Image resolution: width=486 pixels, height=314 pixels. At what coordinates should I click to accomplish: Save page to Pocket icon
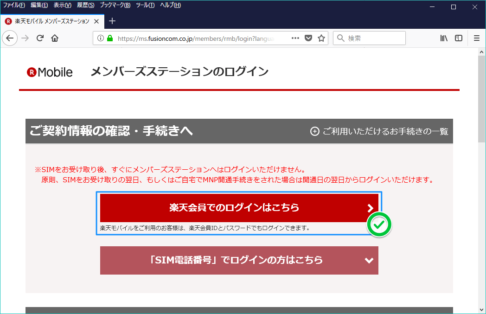308,38
